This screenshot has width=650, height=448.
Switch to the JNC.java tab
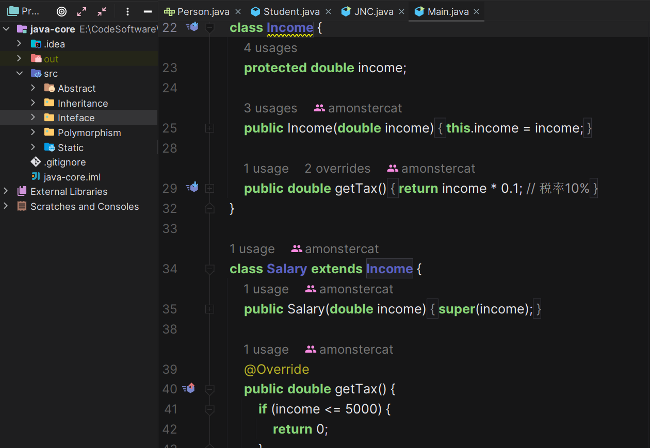373,11
